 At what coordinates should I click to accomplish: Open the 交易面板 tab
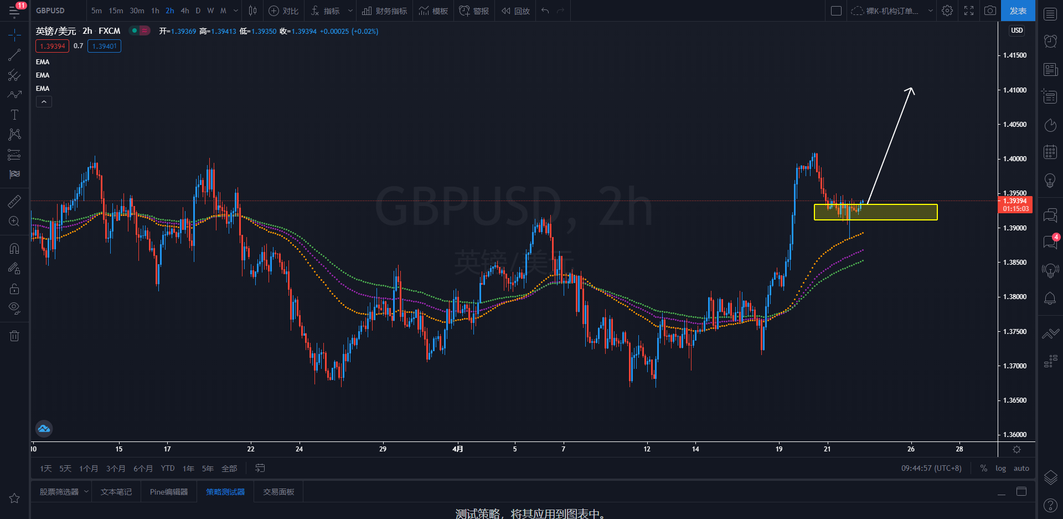click(278, 492)
